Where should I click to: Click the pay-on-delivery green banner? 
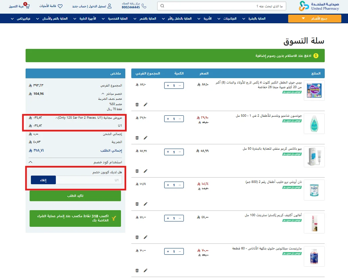pyautogui.click(x=175, y=56)
